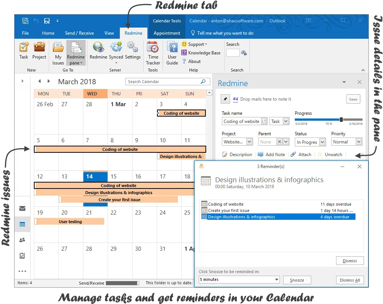Open the snooze duration dropdown
Image resolution: width=383 pixels, height=304 pixels.
click(x=277, y=279)
